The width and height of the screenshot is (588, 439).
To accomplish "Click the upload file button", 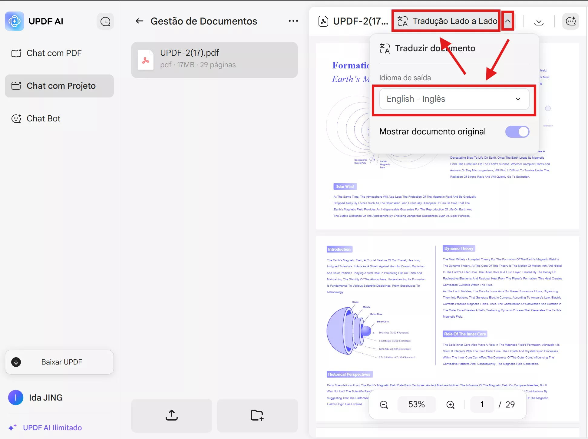I will tap(172, 415).
